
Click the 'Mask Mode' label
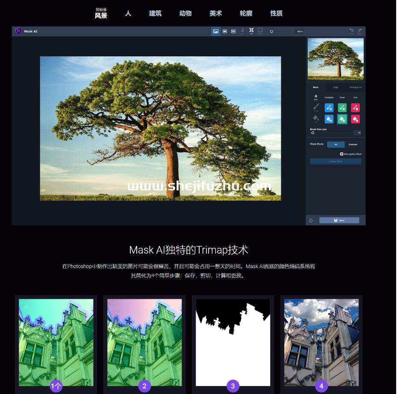click(317, 144)
